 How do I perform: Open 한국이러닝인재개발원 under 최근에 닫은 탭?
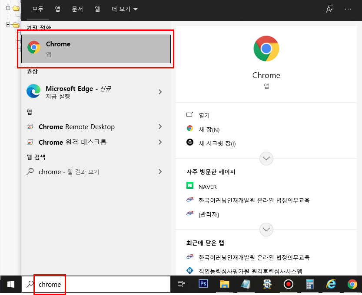coord(254,257)
